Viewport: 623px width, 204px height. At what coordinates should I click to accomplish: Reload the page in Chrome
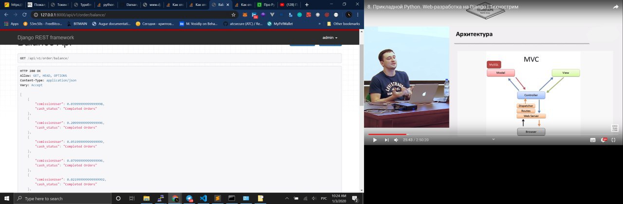24,15
